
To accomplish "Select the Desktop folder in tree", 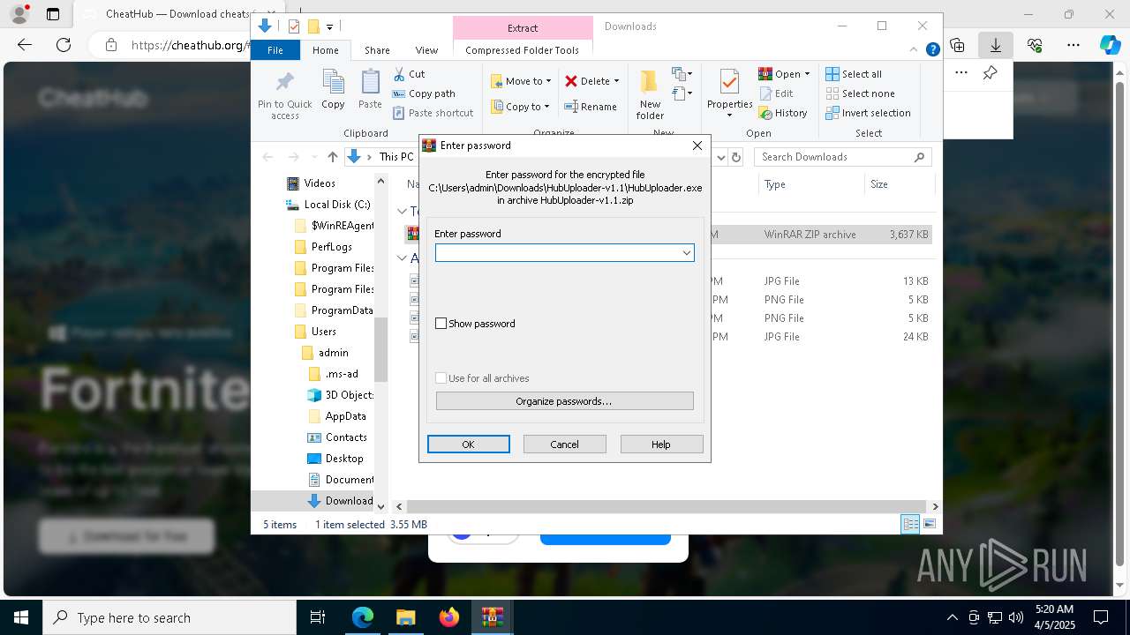I will click(x=344, y=459).
